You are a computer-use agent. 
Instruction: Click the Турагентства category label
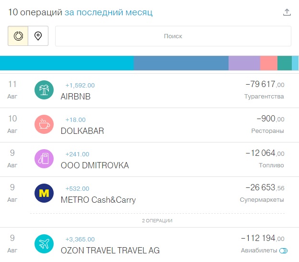[264, 97]
